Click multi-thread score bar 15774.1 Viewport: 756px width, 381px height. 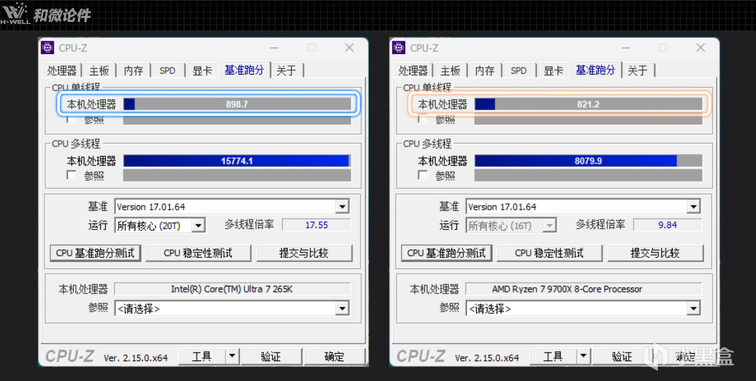pos(237,161)
